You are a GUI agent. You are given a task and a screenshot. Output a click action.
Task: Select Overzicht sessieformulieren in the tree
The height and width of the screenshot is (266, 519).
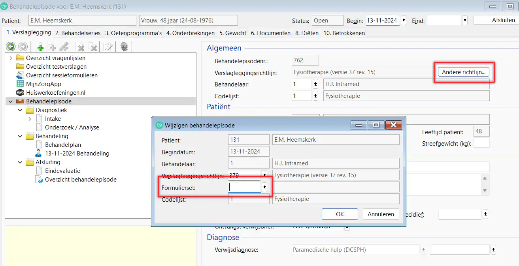(x=62, y=75)
